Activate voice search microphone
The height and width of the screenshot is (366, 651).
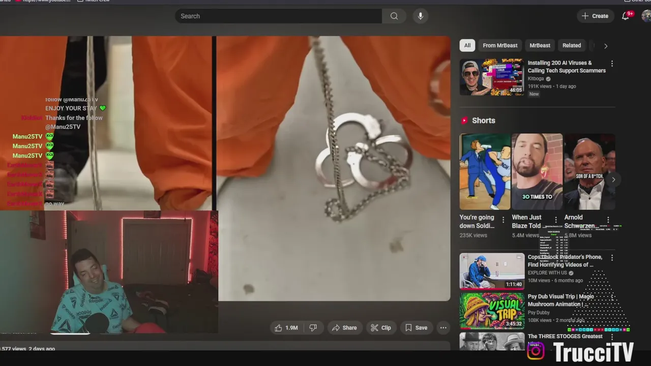coord(420,16)
